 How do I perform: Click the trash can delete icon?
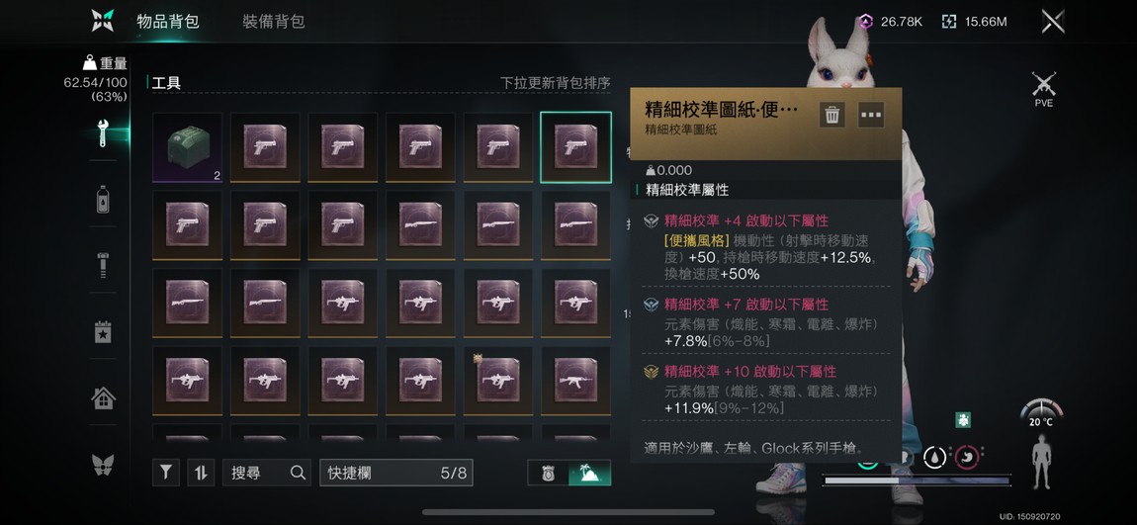coord(832,115)
